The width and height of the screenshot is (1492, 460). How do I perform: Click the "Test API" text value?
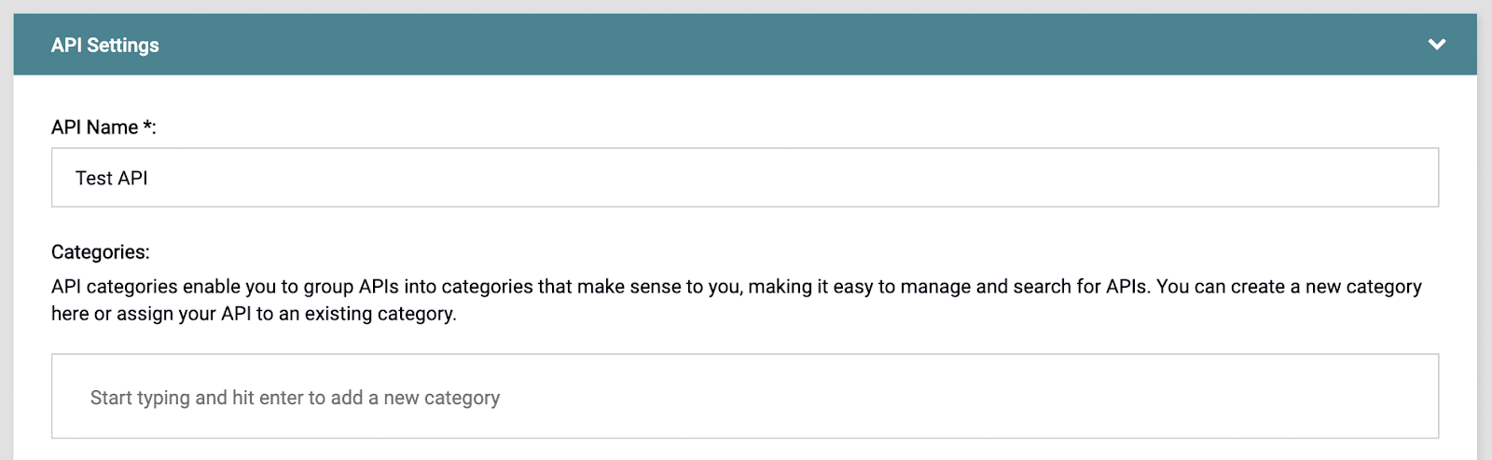point(111,178)
